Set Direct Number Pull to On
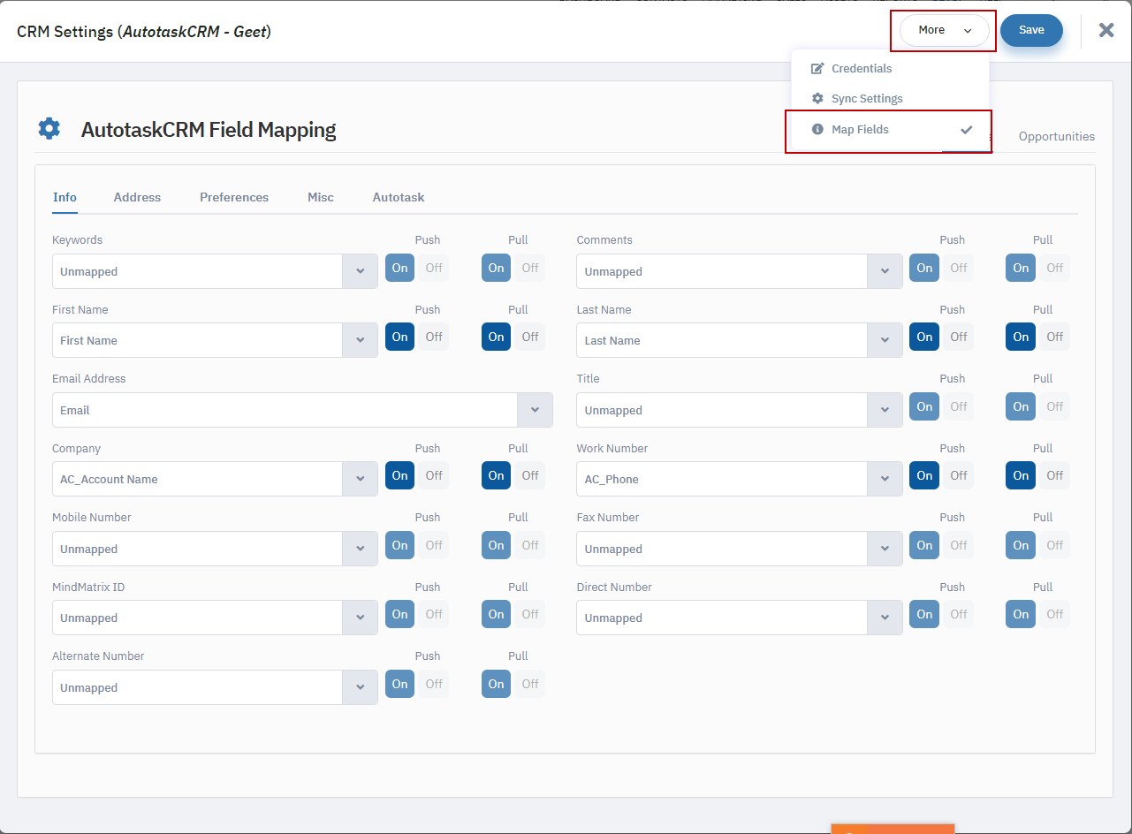 point(1021,614)
